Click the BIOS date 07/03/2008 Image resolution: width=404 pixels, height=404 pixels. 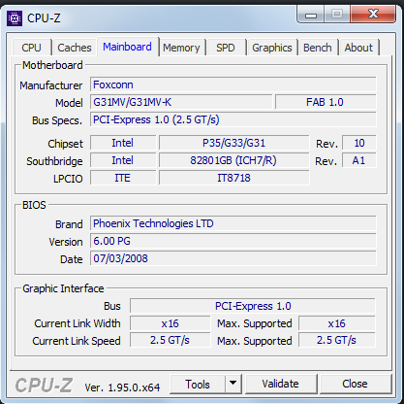point(233,258)
